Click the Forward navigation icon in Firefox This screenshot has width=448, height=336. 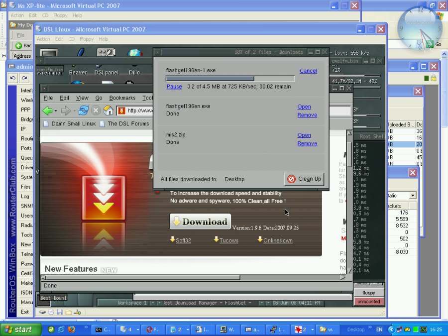64,111
